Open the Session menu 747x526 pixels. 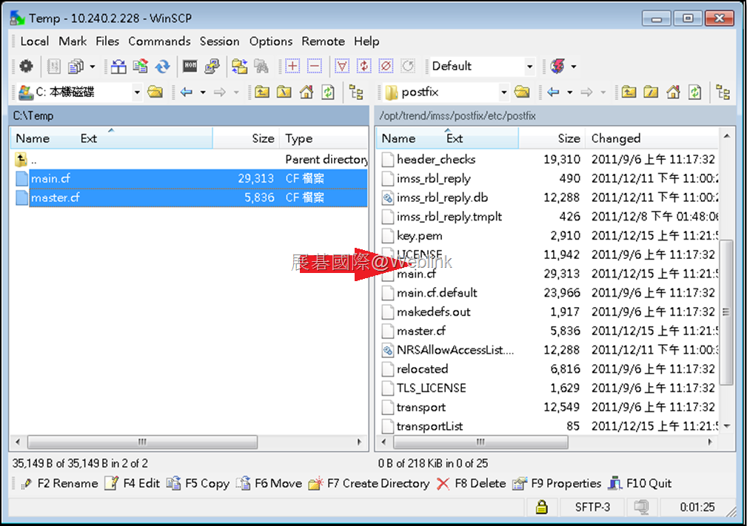[219, 41]
